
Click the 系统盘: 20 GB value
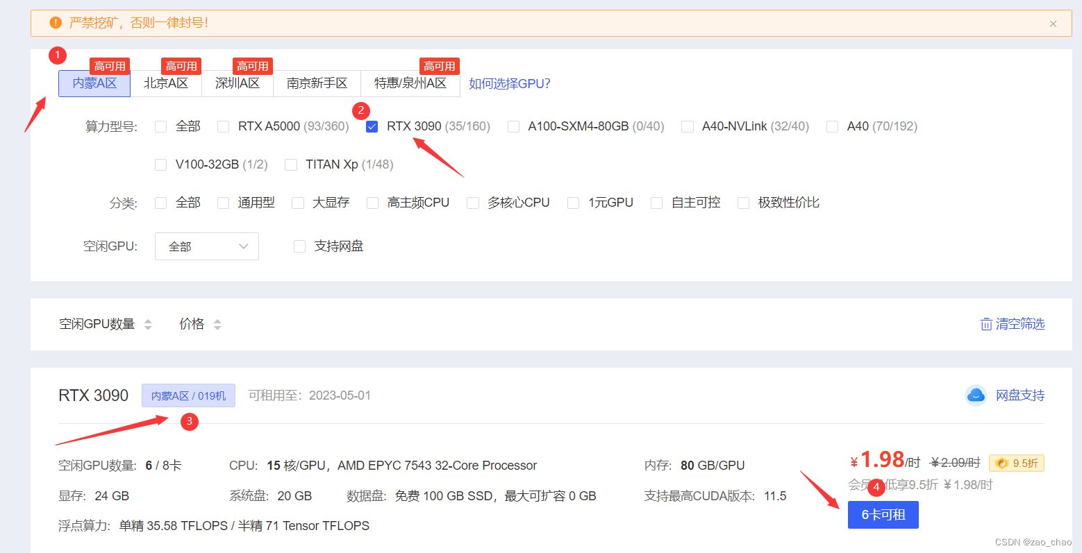tap(271, 496)
